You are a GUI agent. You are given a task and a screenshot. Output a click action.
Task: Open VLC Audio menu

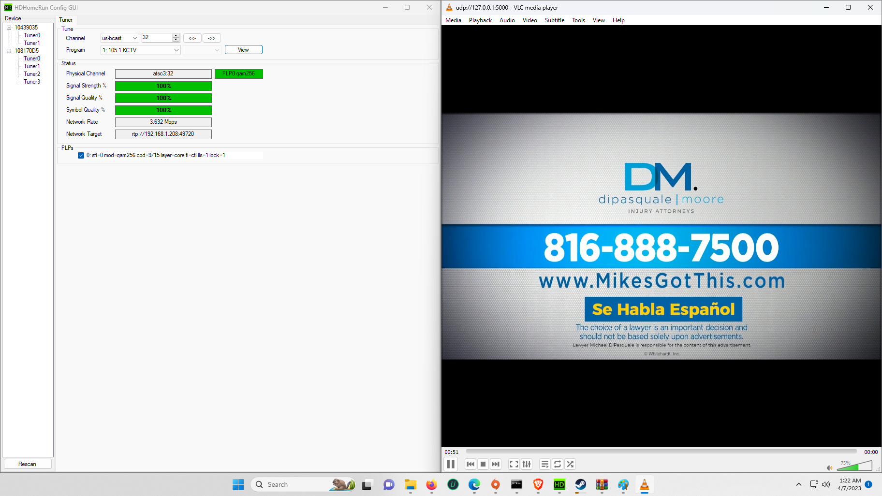[x=507, y=20]
